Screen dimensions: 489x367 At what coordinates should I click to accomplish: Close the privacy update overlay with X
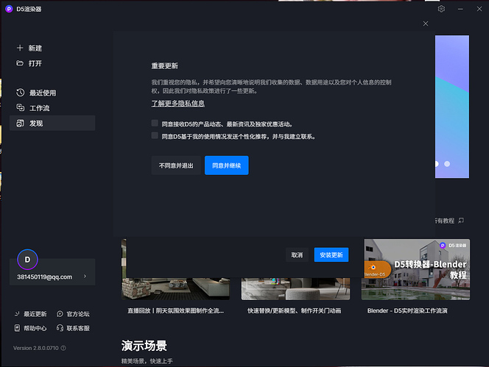[x=426, y=24]
